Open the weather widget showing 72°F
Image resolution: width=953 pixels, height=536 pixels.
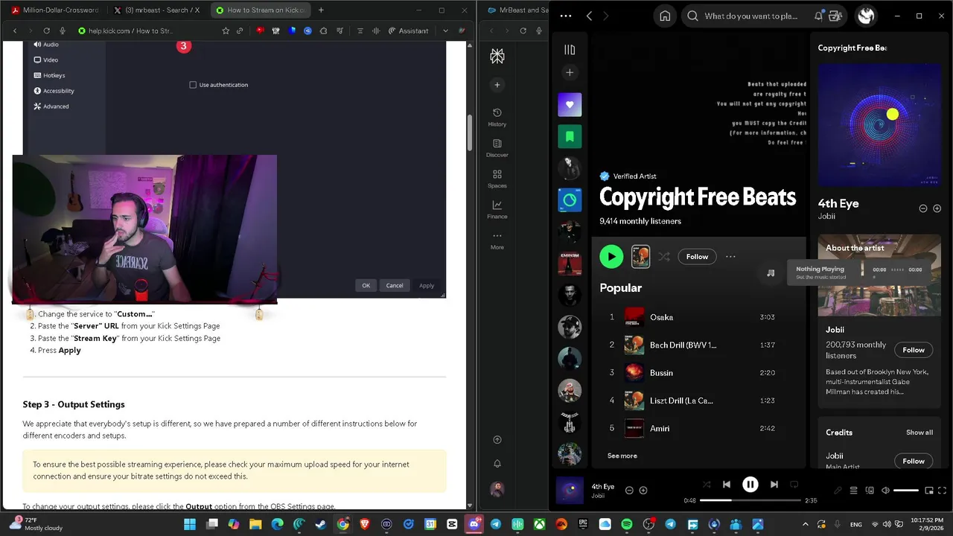(37, 524)
